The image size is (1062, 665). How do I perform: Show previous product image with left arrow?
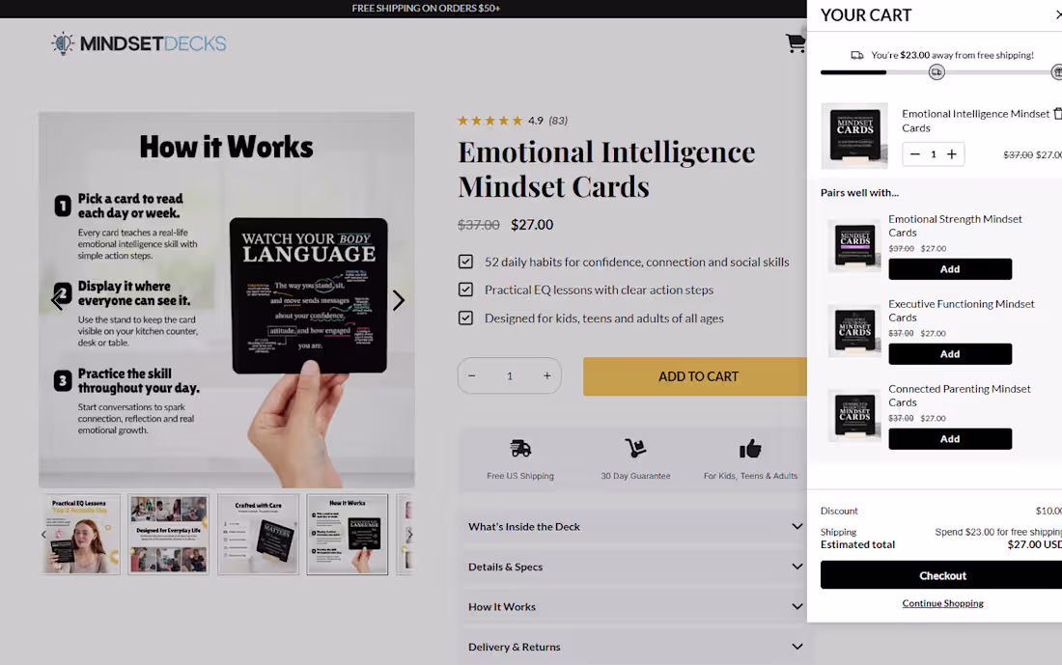[58, 300]
